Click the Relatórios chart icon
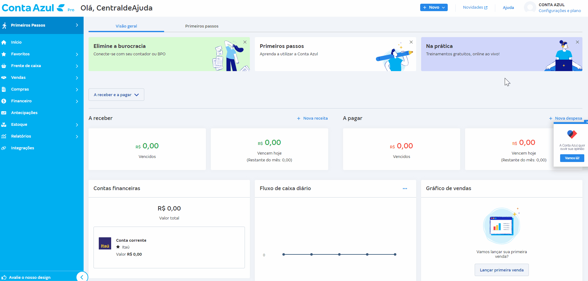 (x=4, y=136)
